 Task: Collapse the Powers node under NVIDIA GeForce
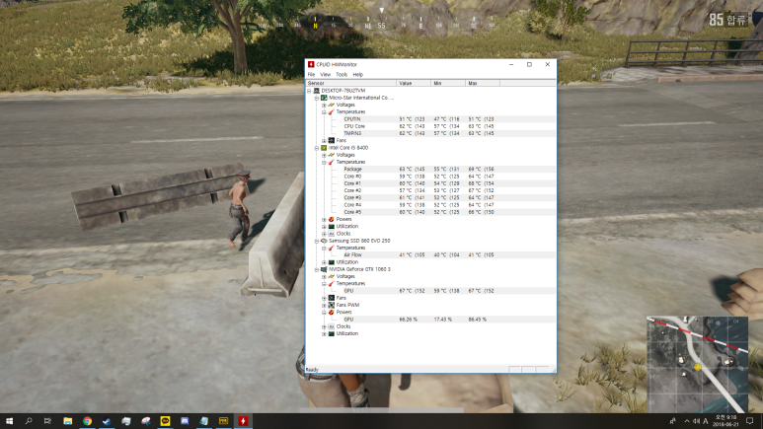tap(323, 312)
